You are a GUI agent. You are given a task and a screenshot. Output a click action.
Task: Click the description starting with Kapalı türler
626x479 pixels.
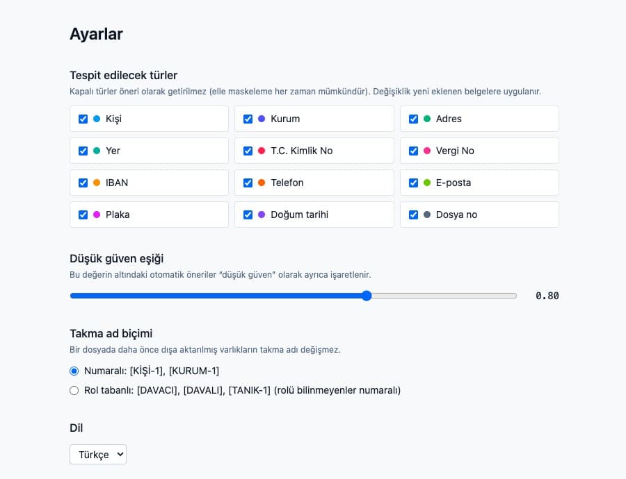(x=305, y=91)
